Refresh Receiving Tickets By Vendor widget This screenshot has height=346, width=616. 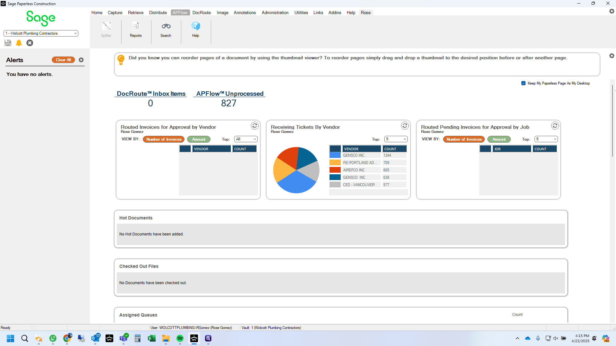point(405,126)
